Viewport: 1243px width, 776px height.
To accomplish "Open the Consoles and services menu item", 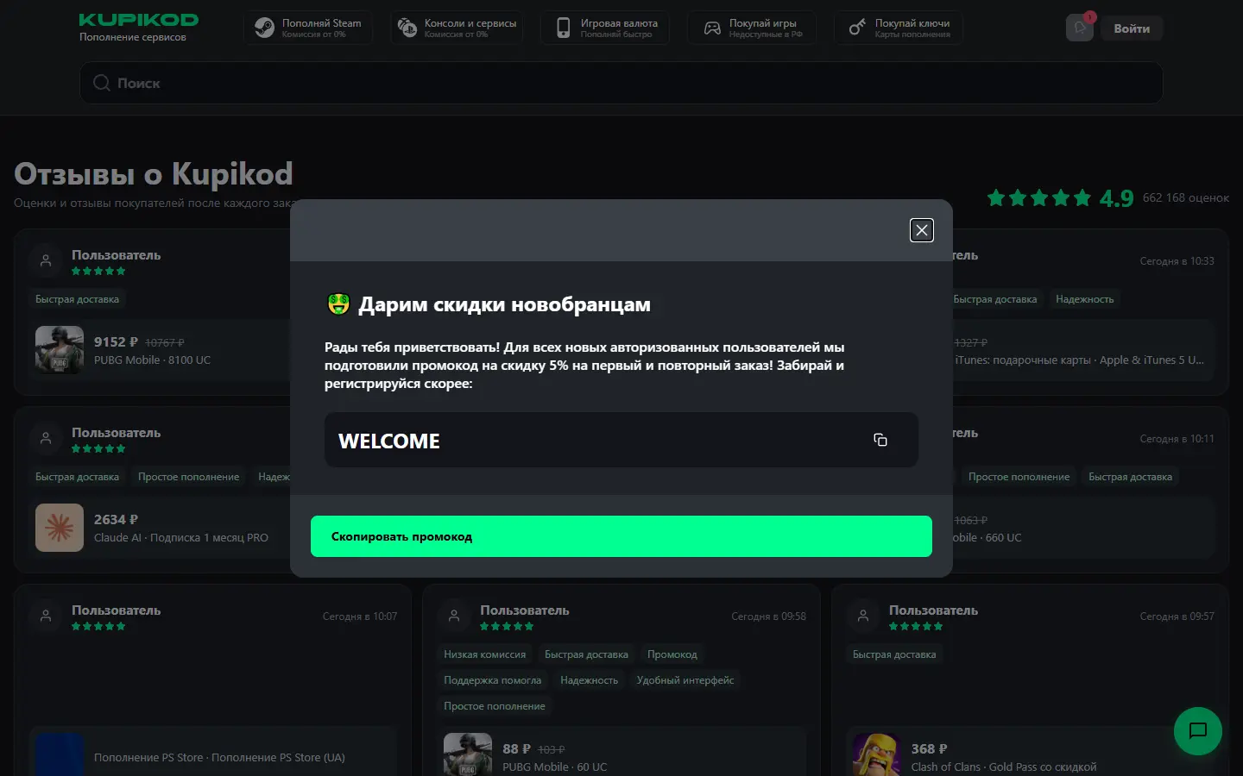I will coord(457,28).
